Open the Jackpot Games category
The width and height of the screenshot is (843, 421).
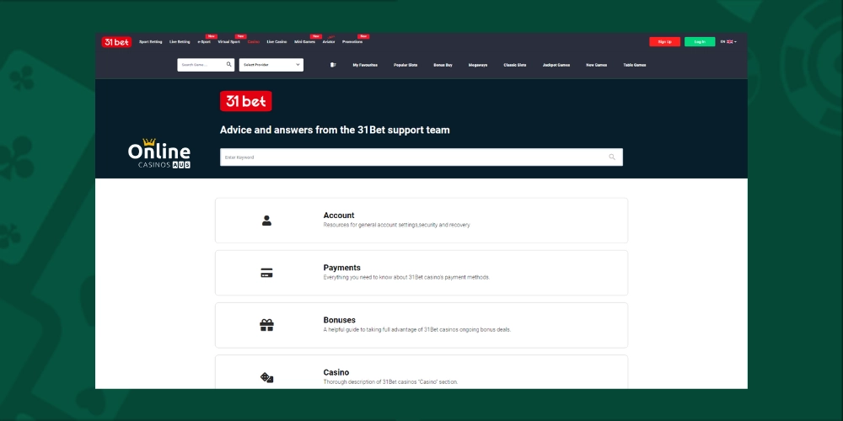pyautogui.click(x=556, y=65)
